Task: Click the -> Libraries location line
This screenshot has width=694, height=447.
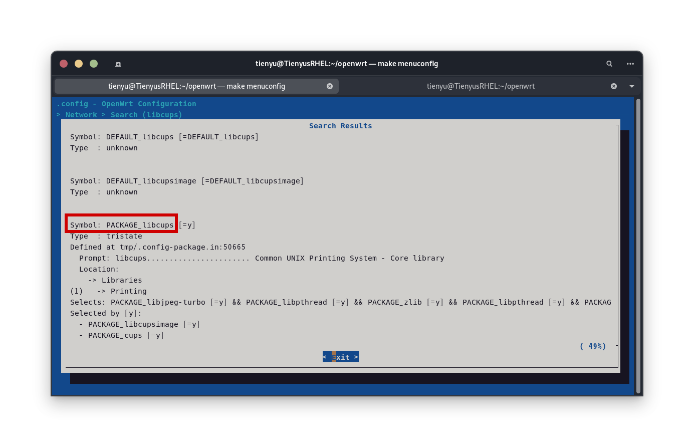Action: pos(115,280)
